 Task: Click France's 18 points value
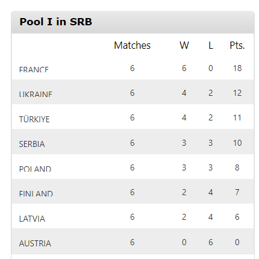point(237,68)
